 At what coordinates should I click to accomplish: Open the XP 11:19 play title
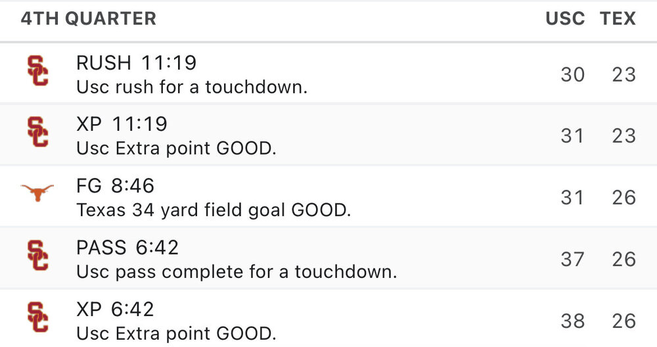click(122, 124)
